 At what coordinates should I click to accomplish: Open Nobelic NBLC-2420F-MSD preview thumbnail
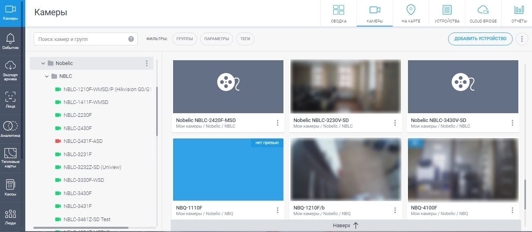pyautogui.click(x=228, y=87)
